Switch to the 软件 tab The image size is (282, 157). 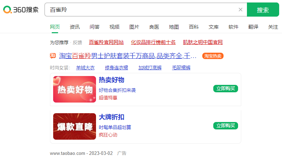233,27
